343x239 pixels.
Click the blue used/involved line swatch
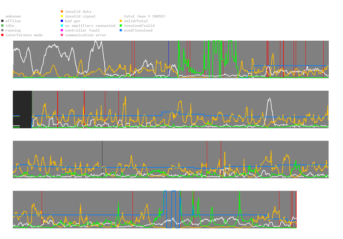pyautogui.click(x=121, y=30)
